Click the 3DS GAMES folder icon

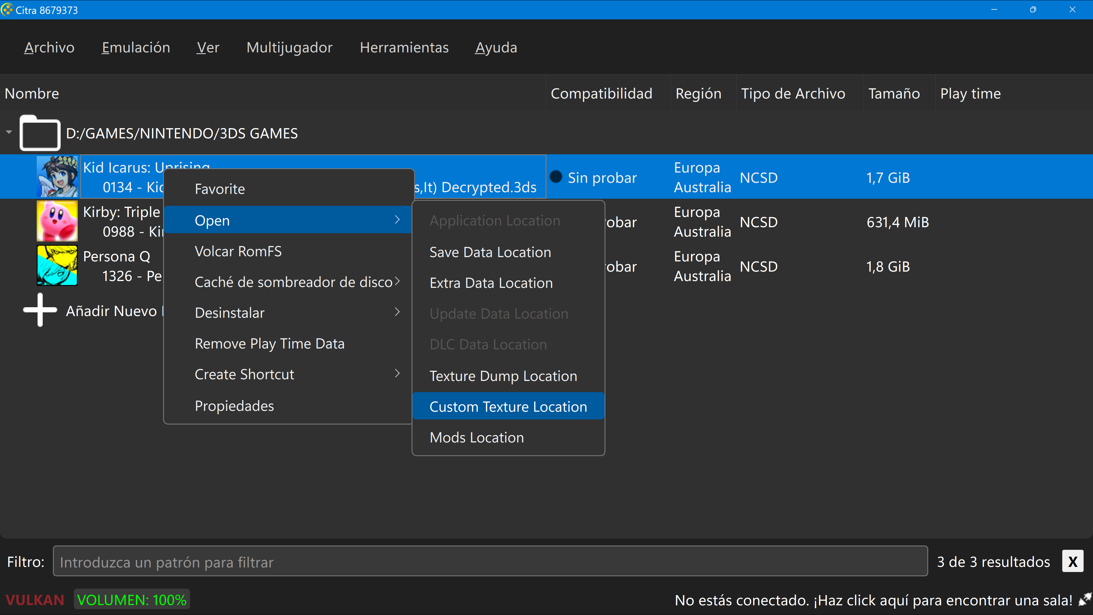click(x=40, y=133)
